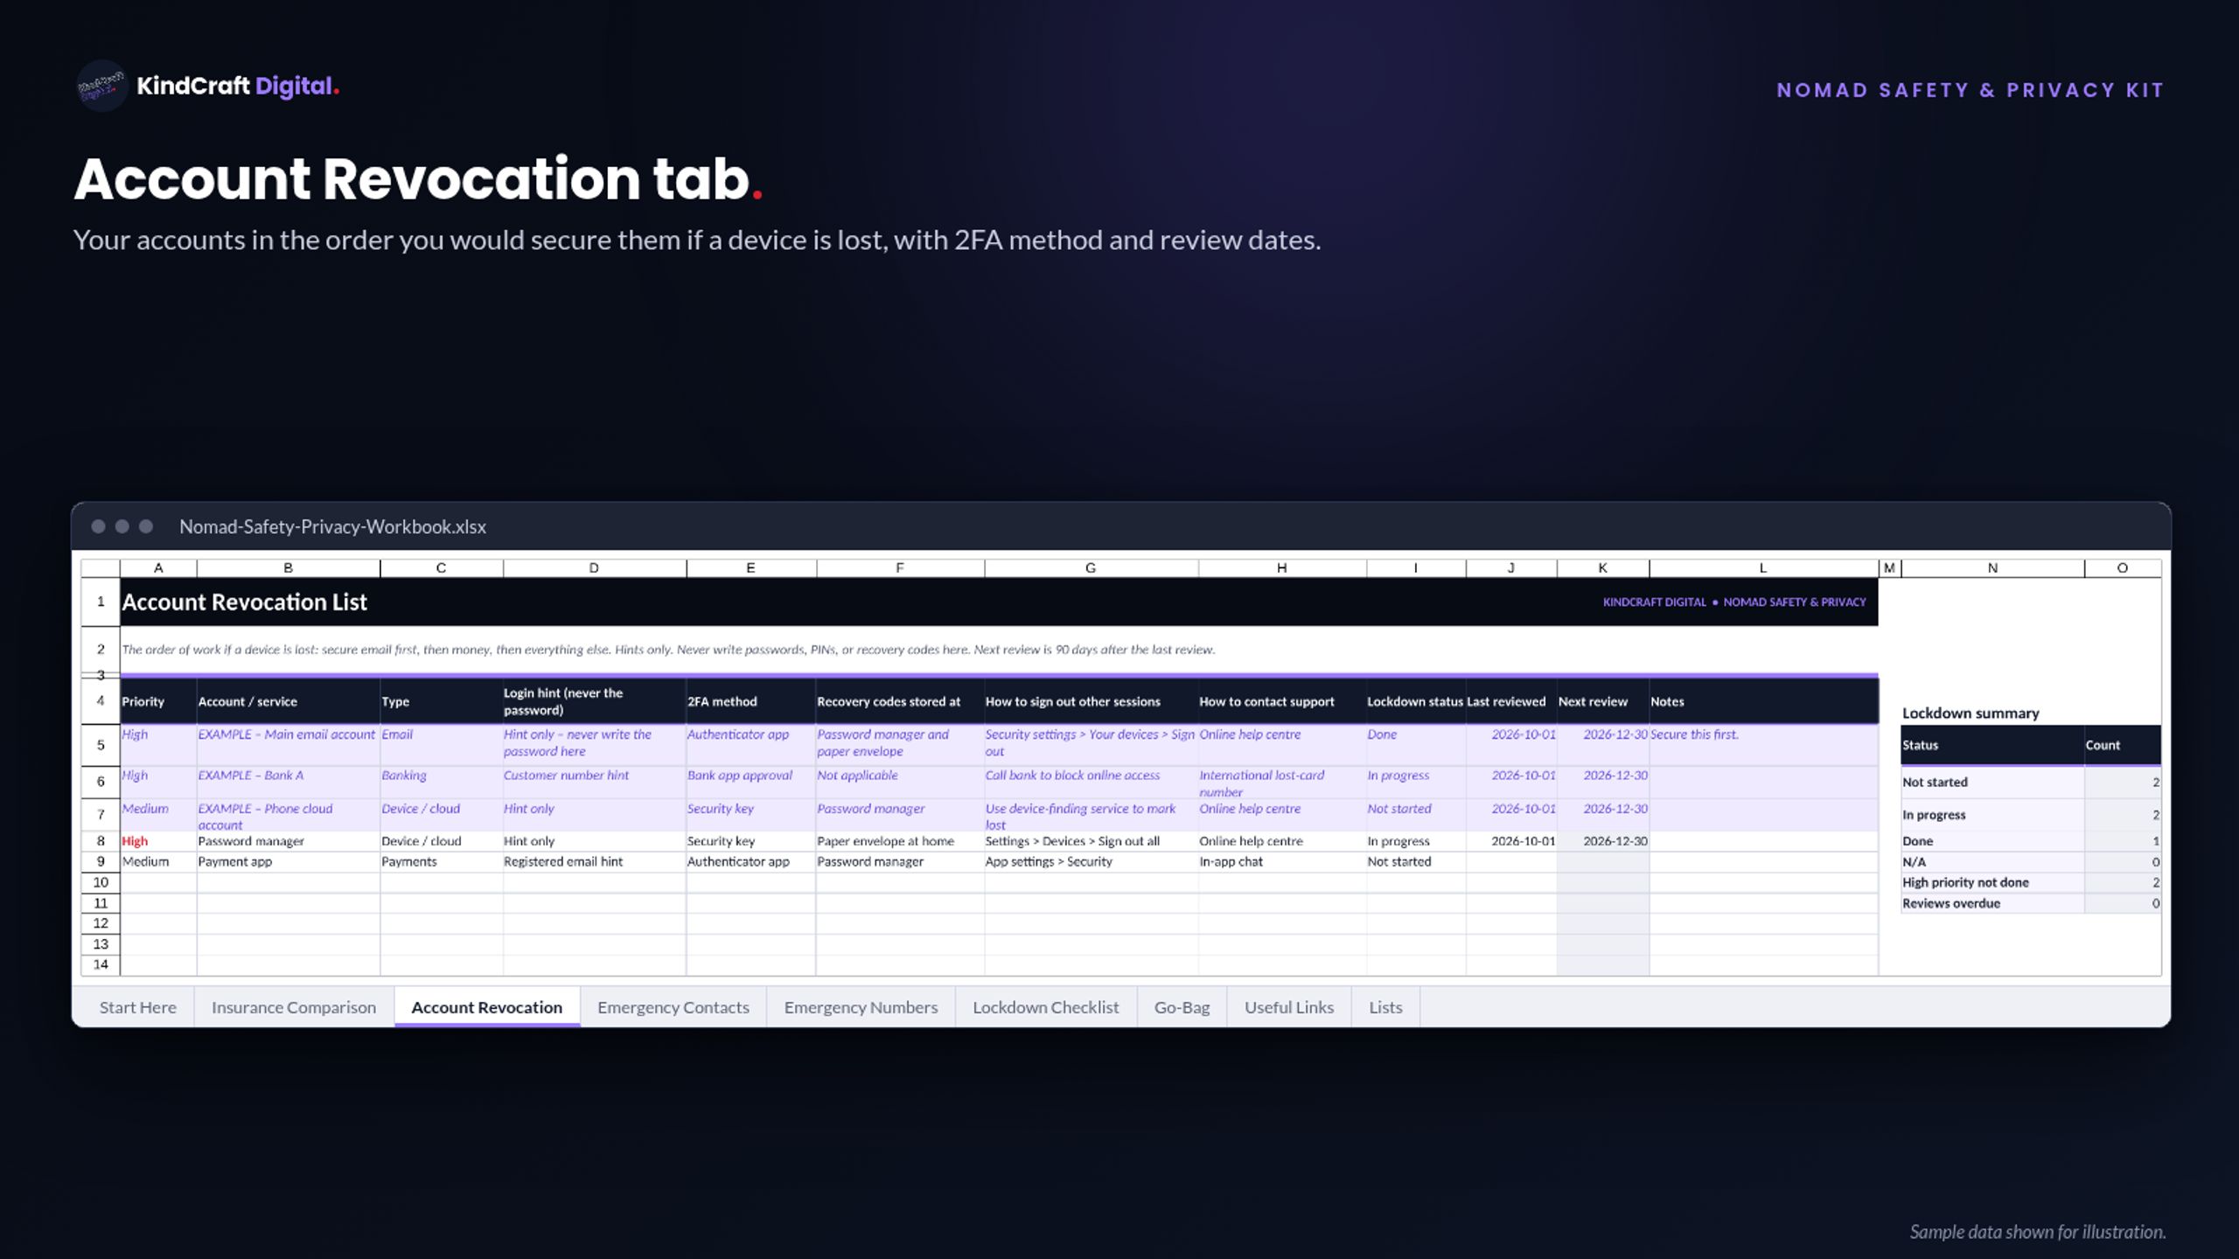Click the red 'High' priority cell in row 8
Screen dimensions: 2239x1259
(158, 841)
